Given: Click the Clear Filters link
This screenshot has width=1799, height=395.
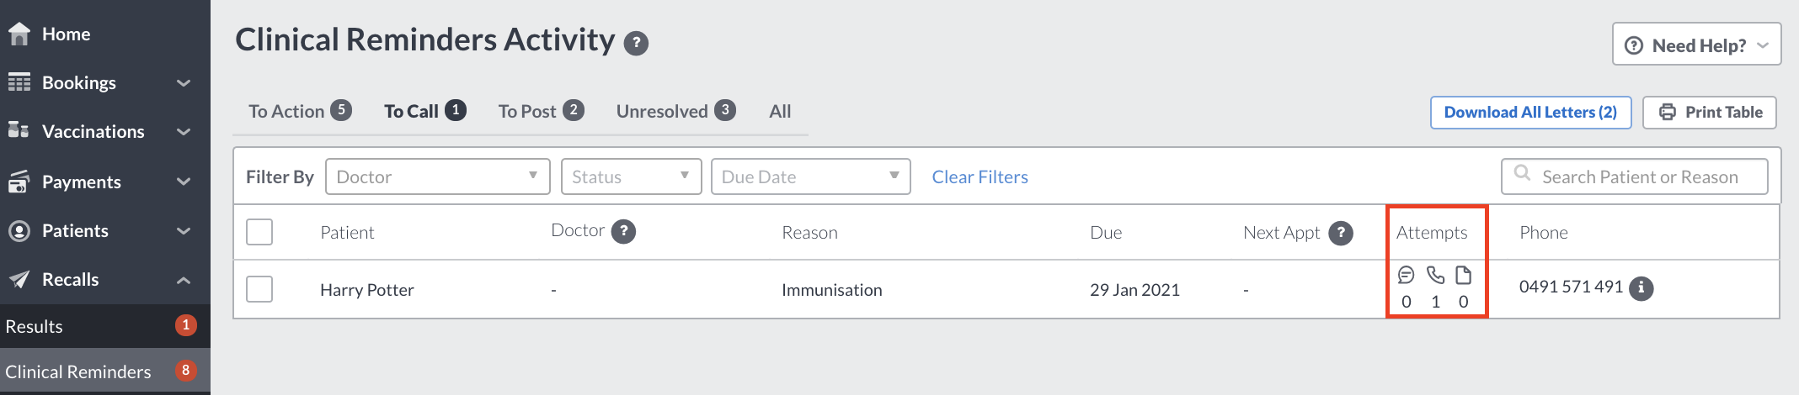Looking at the screenshot, I should 980,177.
